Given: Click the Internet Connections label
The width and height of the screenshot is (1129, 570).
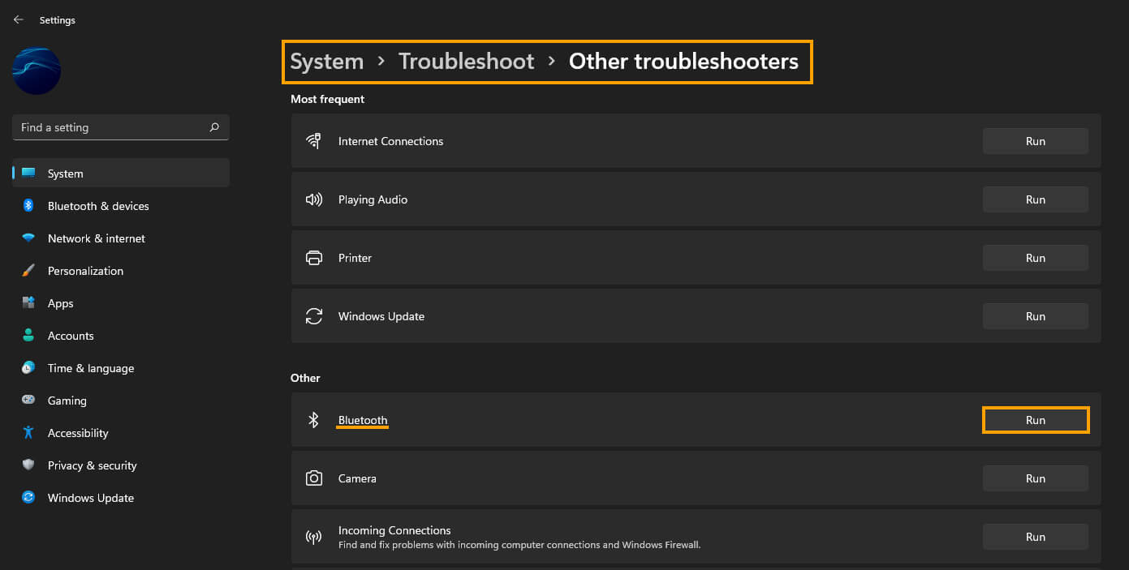Looking at the screenshot, I should (390, 141).
